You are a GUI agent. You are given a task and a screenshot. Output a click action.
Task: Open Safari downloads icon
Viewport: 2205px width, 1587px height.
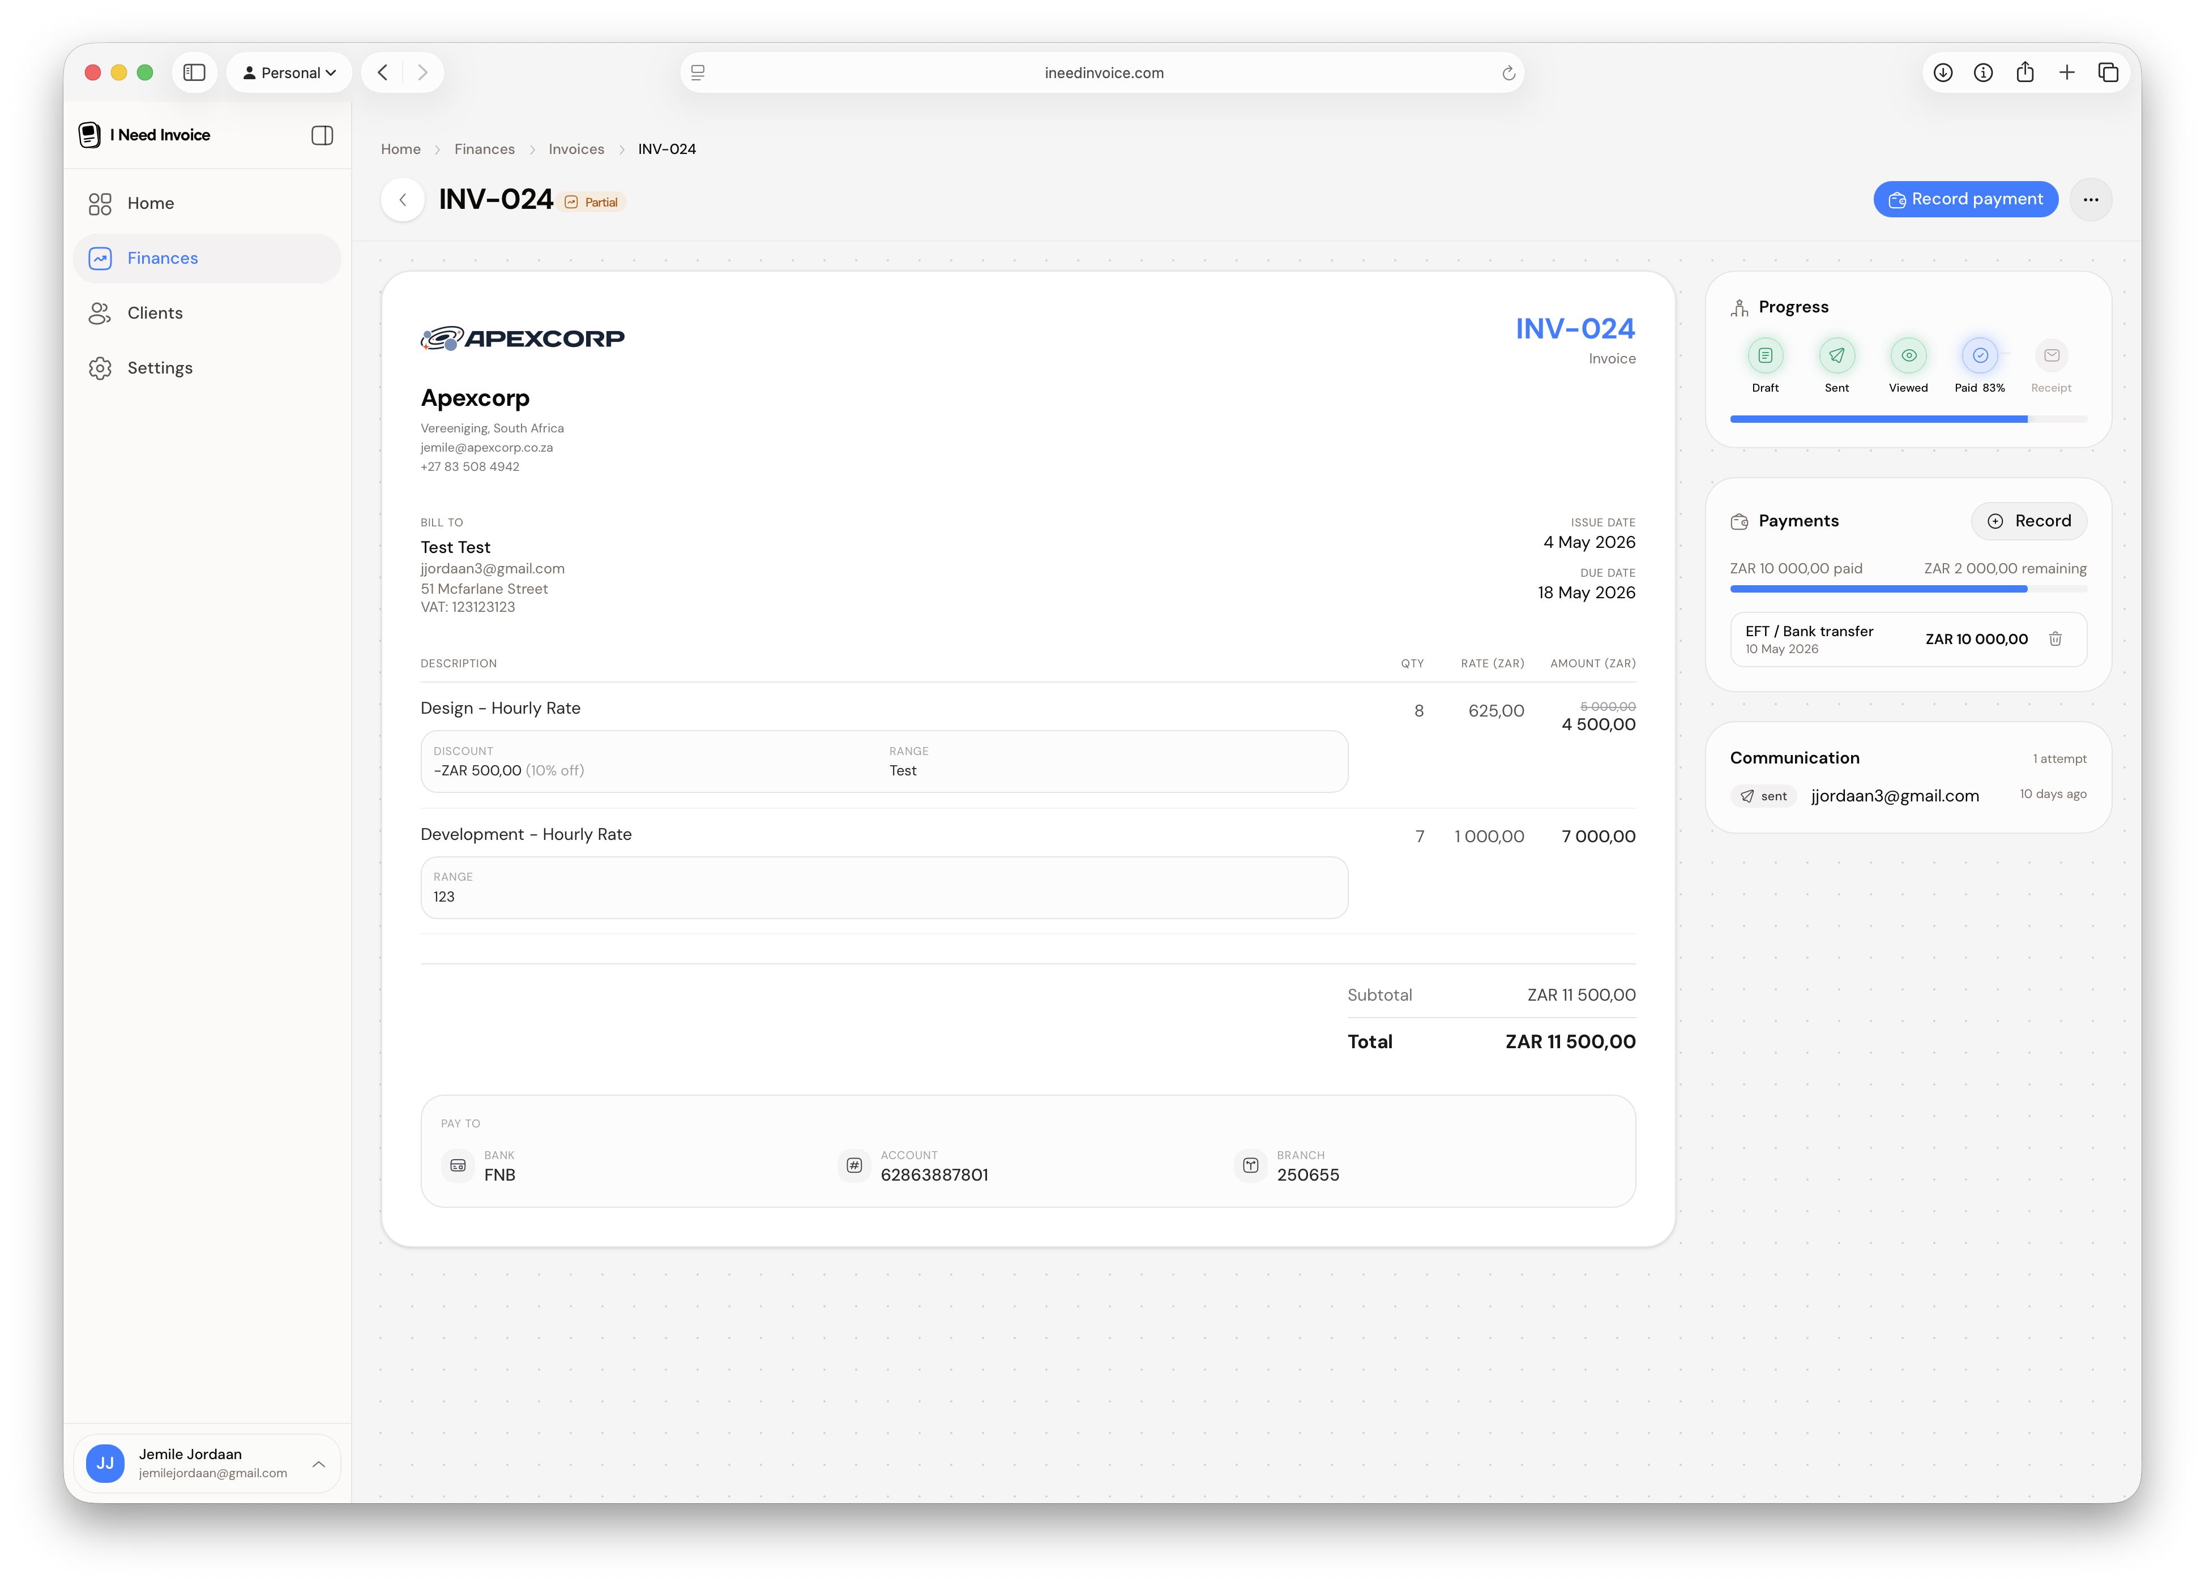click(x=1942, y=73)
